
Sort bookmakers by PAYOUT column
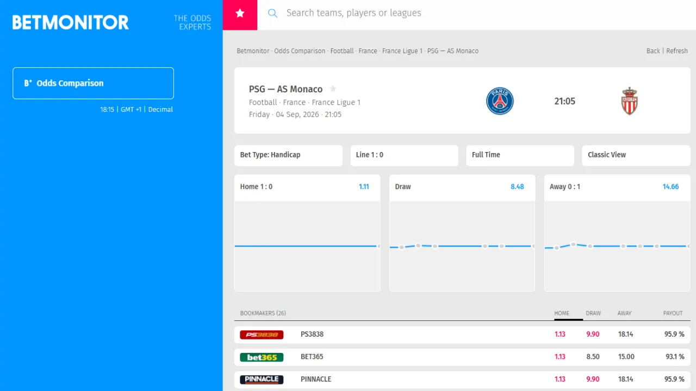tap(673, 313)
